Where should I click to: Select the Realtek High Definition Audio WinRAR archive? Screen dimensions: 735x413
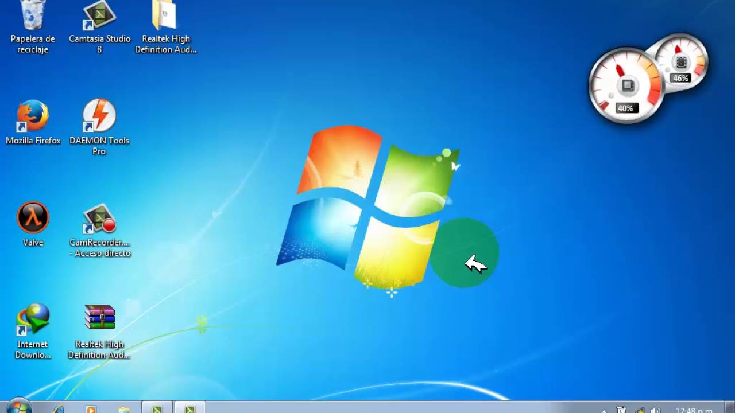99,332
